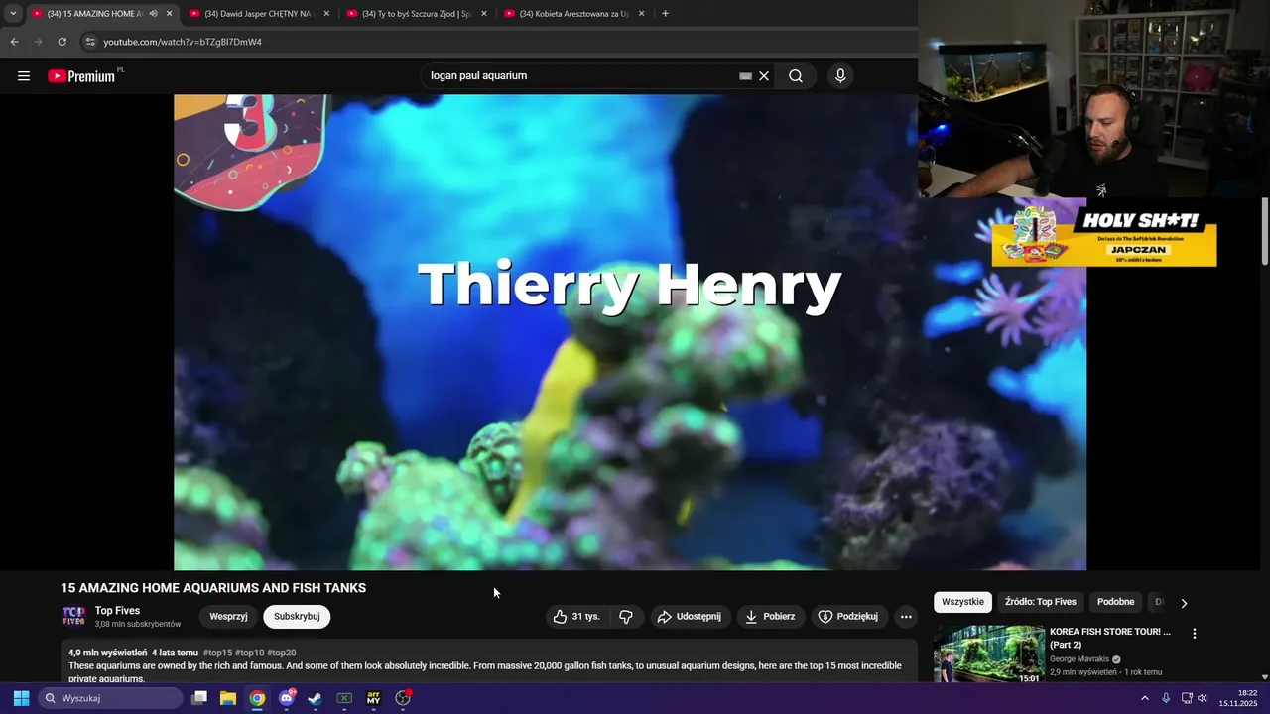The height and width of the screenshot is (714, 1270).
Task: Click the #top15 hashtag link
Action: tap(217, 653)
